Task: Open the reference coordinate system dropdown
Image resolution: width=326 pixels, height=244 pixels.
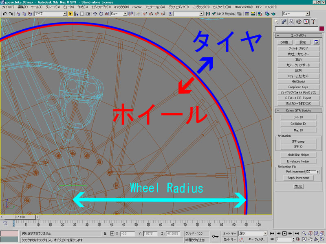Action: pyautogui.click(x=119, y=14)
